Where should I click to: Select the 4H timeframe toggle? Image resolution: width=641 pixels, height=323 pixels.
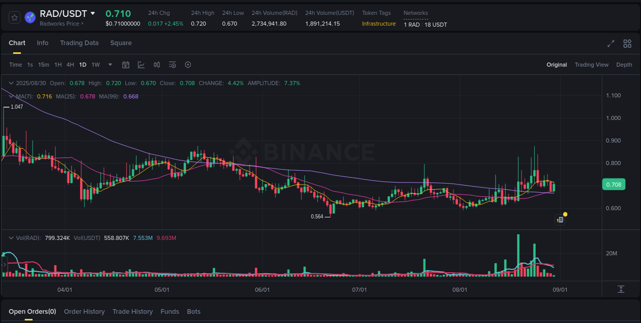70,65
